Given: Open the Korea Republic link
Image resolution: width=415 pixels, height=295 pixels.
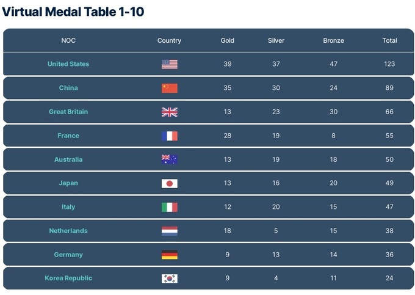Looking at the screenshot, I should pyautogui.click(x=68, y=279).
